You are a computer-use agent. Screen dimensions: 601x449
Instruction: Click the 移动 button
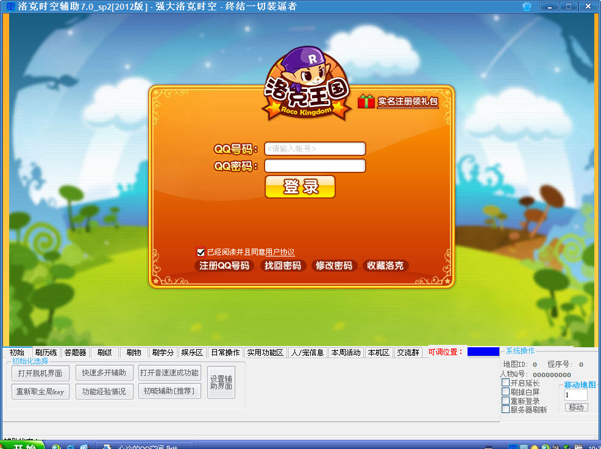tap(576, 408)
